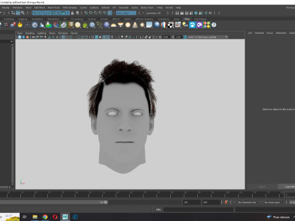
Task: Open the Arnold menu
Action: 169,7
